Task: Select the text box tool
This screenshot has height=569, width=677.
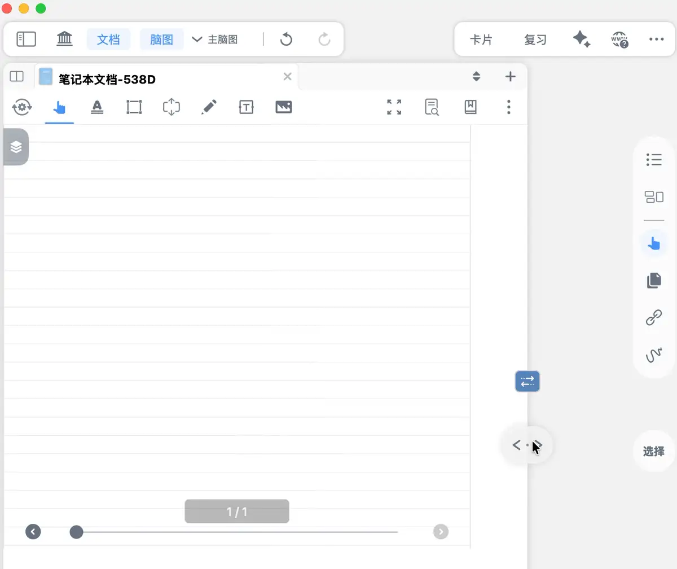Action: click(x=246, y=107)
